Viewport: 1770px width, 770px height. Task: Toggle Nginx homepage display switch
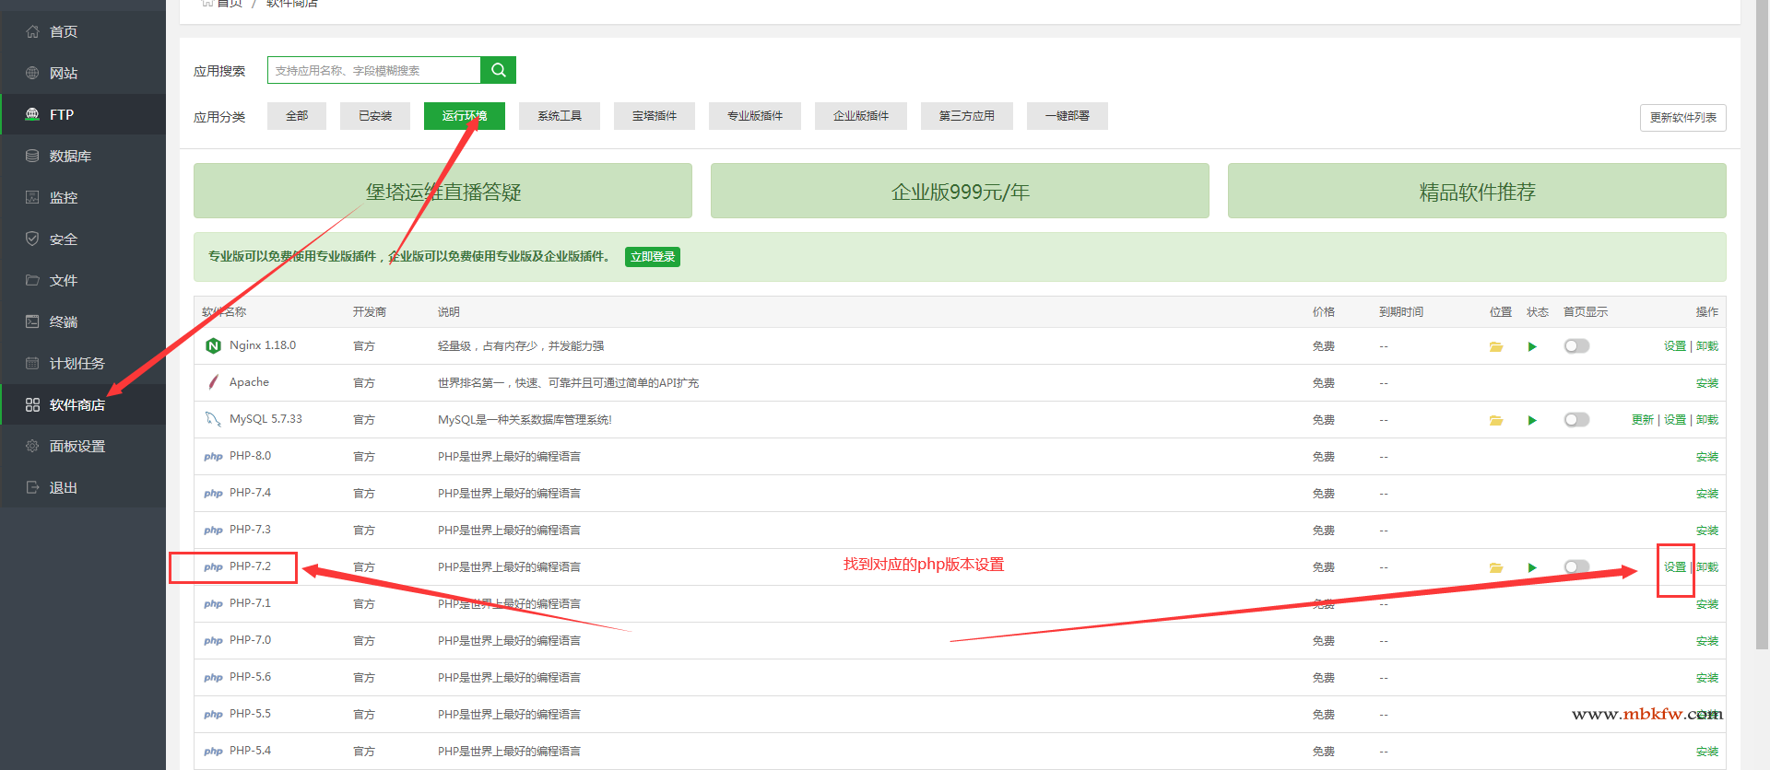pos(1576,346)
